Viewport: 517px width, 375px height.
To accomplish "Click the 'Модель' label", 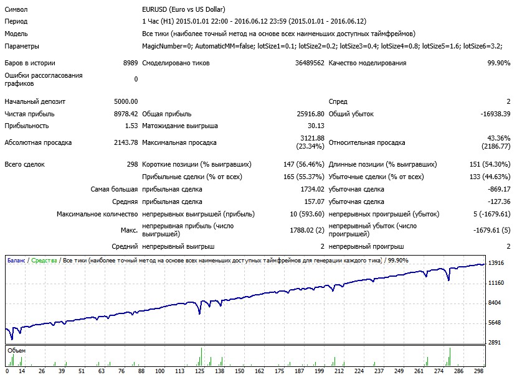I will tap(16, 34).
